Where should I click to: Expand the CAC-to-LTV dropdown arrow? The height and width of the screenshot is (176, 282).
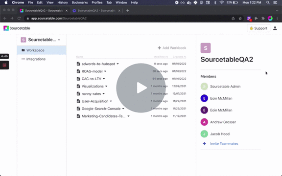(104, 79)
